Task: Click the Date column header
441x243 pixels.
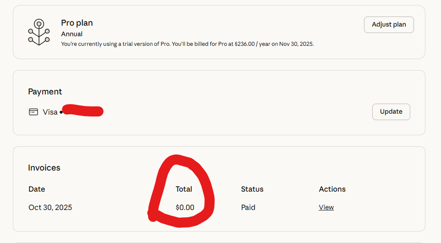Action: point(37,189)
